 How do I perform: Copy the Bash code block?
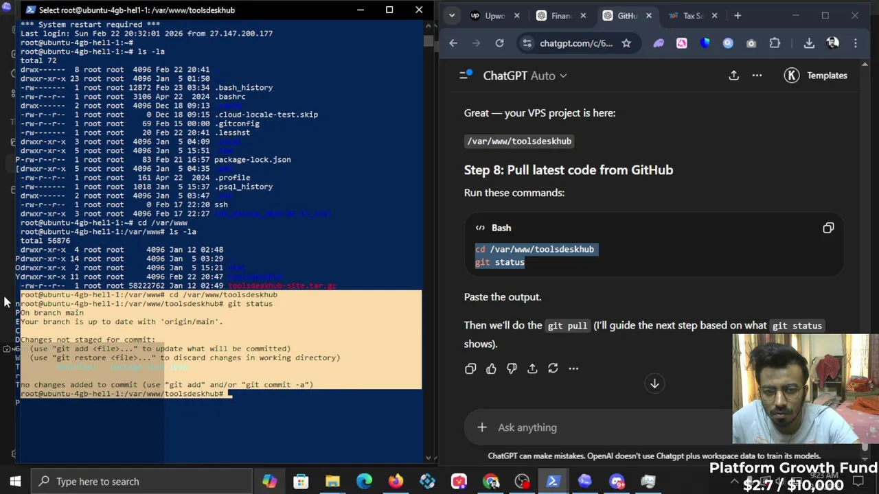[828, 228]
